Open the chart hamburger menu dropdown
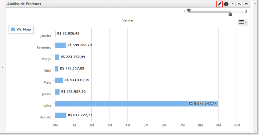 click(243, 22)
